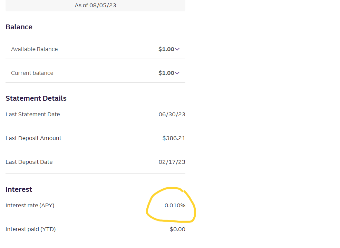Click the Last Deposit Date label

tap(29, 162)
